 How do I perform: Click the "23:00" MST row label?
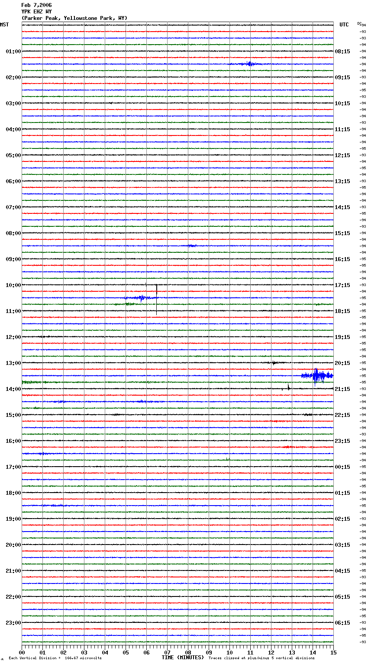point(13,623)
